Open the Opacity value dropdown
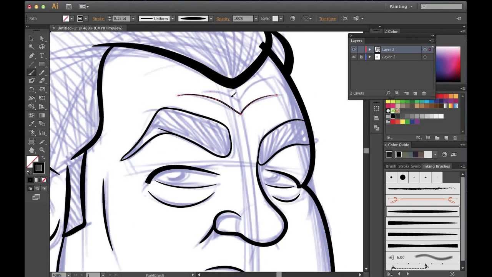The width and height of the screenshot is (492, 277). coord(256,18)
